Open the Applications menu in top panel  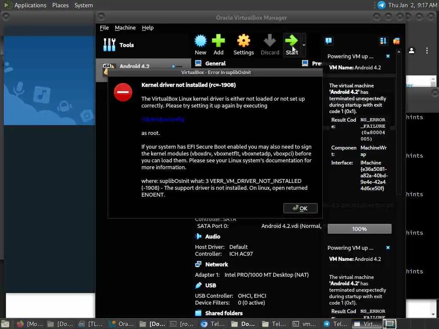pyautogui.click(x=30, y=5)
